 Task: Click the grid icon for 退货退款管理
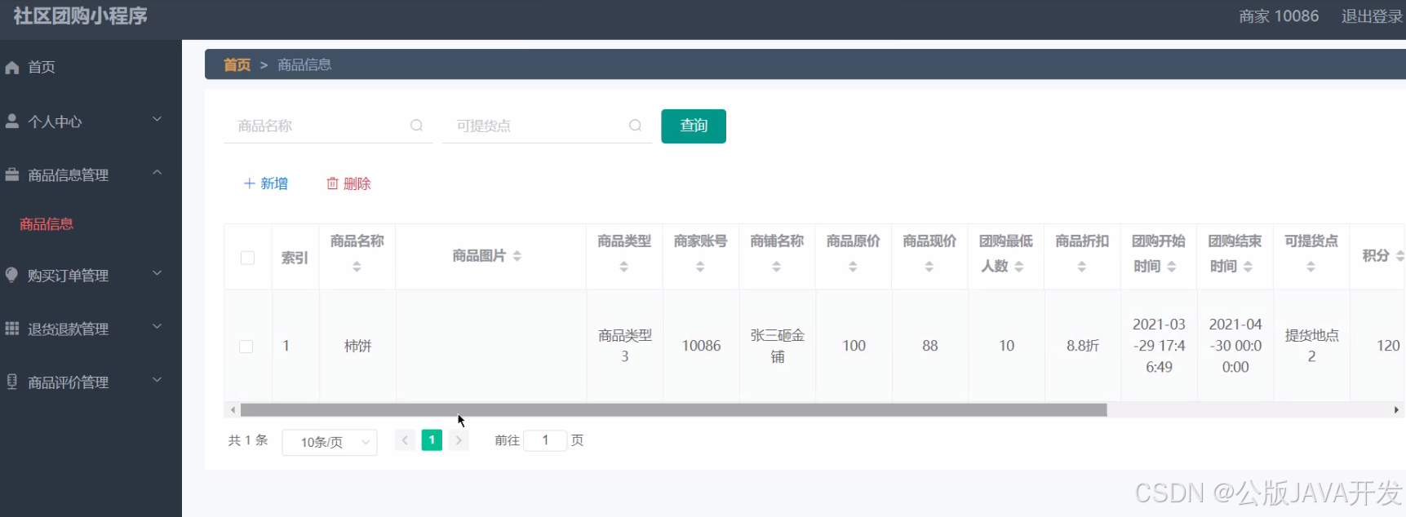pos(12,328)
